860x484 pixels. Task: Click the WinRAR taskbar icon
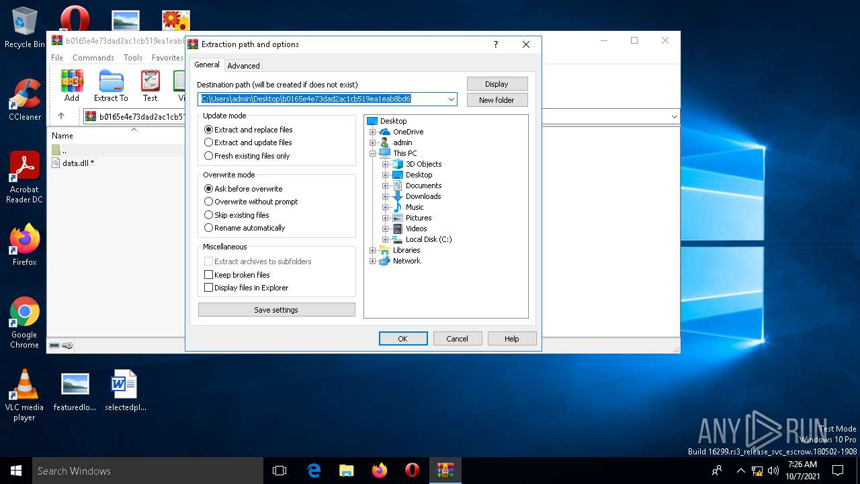445,471
